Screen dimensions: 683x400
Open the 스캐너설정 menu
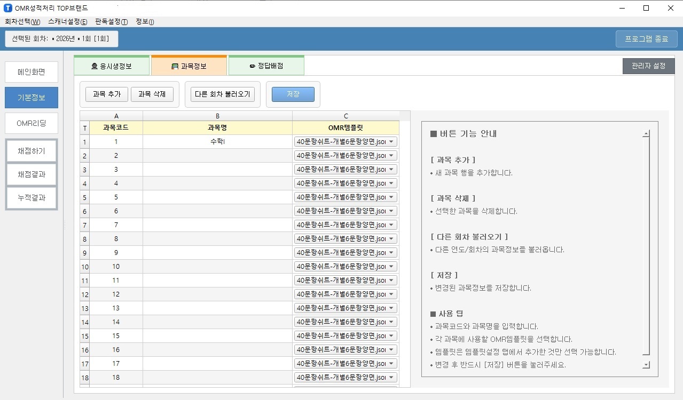[67, 22]
